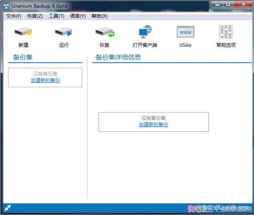Image resolution: width=254 pixels, height=215 pixels.
Task: Open 常规选项 general options sliders icon
Action: point(226,32)
